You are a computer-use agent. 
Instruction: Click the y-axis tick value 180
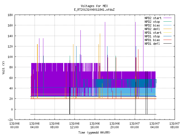[x=10, y=15]
